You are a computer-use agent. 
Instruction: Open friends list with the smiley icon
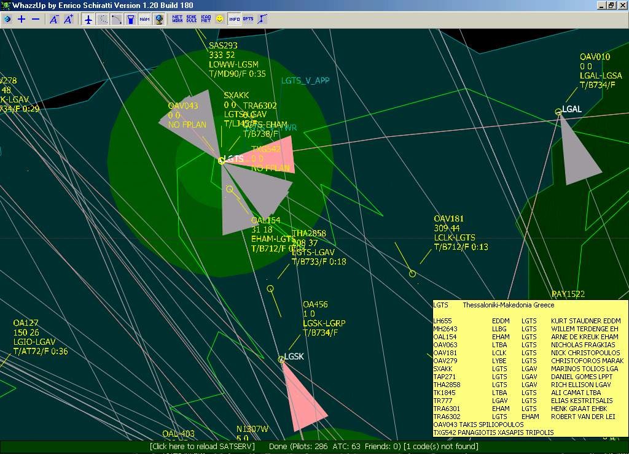click(220, 19)
